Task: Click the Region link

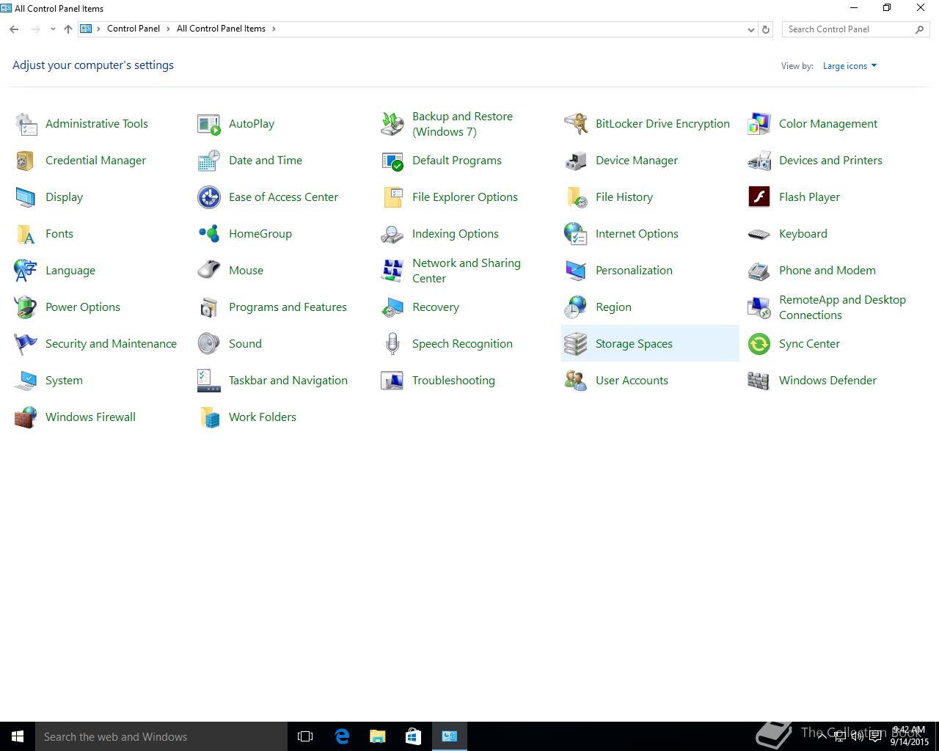Action: click(x=613, y=307)
